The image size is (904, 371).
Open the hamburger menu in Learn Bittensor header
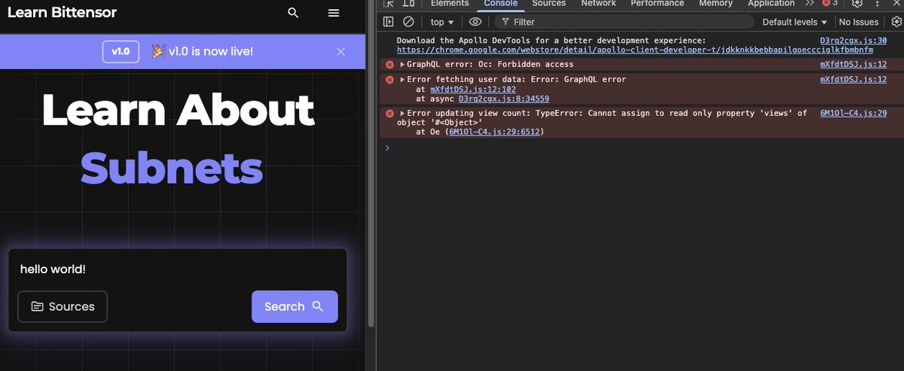click(x=334, y=13)
